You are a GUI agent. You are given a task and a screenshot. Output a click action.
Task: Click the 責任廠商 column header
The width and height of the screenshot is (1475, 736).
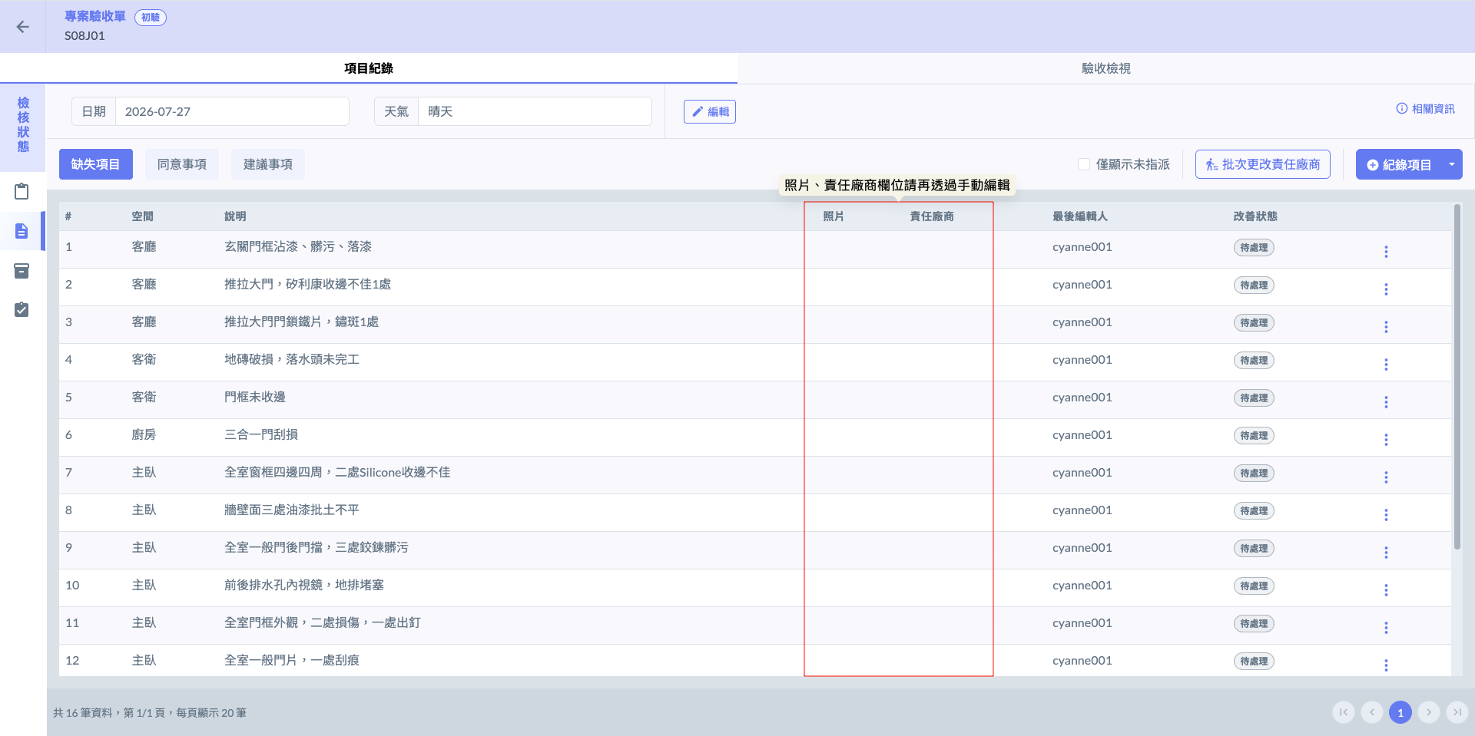(x=932, y=216)
